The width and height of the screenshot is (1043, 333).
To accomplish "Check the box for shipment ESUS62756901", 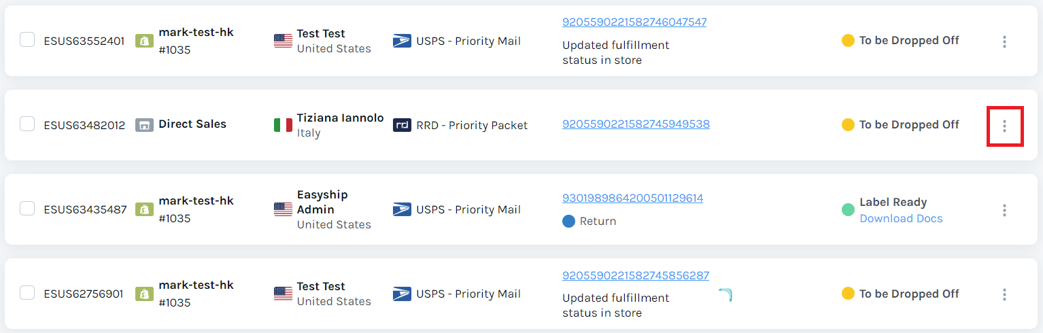I will pos(27,292).
